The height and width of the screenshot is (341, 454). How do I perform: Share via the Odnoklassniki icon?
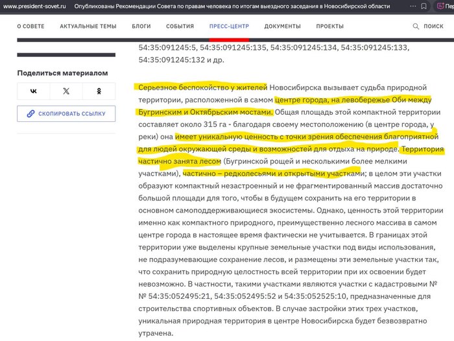(x=99, y=91)
